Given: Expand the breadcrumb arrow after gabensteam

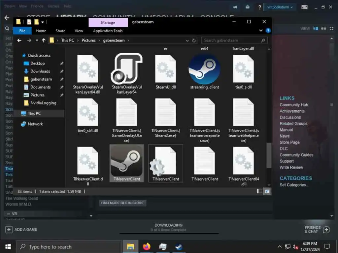Looking at the screenshot, I should point(128,41).
